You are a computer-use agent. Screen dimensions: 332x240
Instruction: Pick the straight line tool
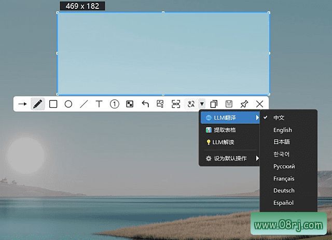tap(84, 104)
